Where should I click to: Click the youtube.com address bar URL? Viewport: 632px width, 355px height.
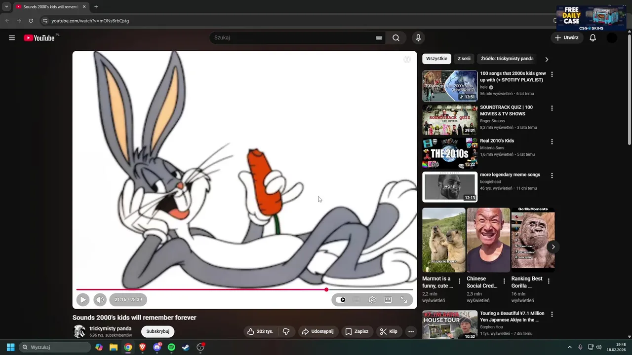pyautogui.click(x=90, y=21)
